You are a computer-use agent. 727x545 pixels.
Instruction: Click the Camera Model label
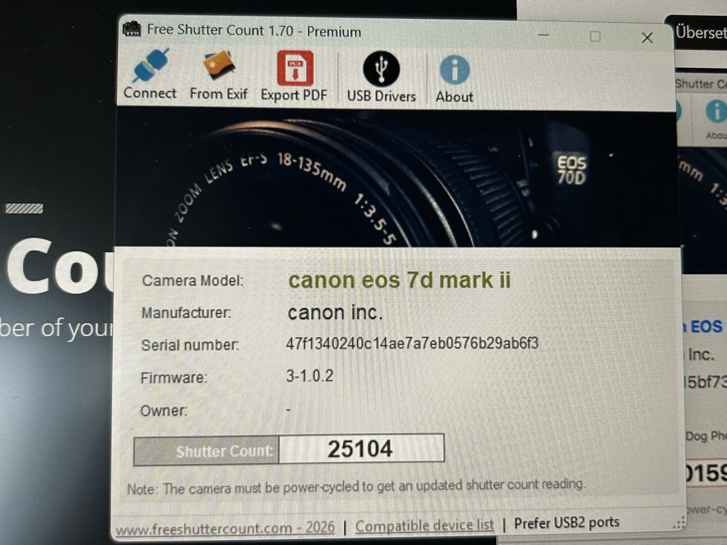(193, 281)
